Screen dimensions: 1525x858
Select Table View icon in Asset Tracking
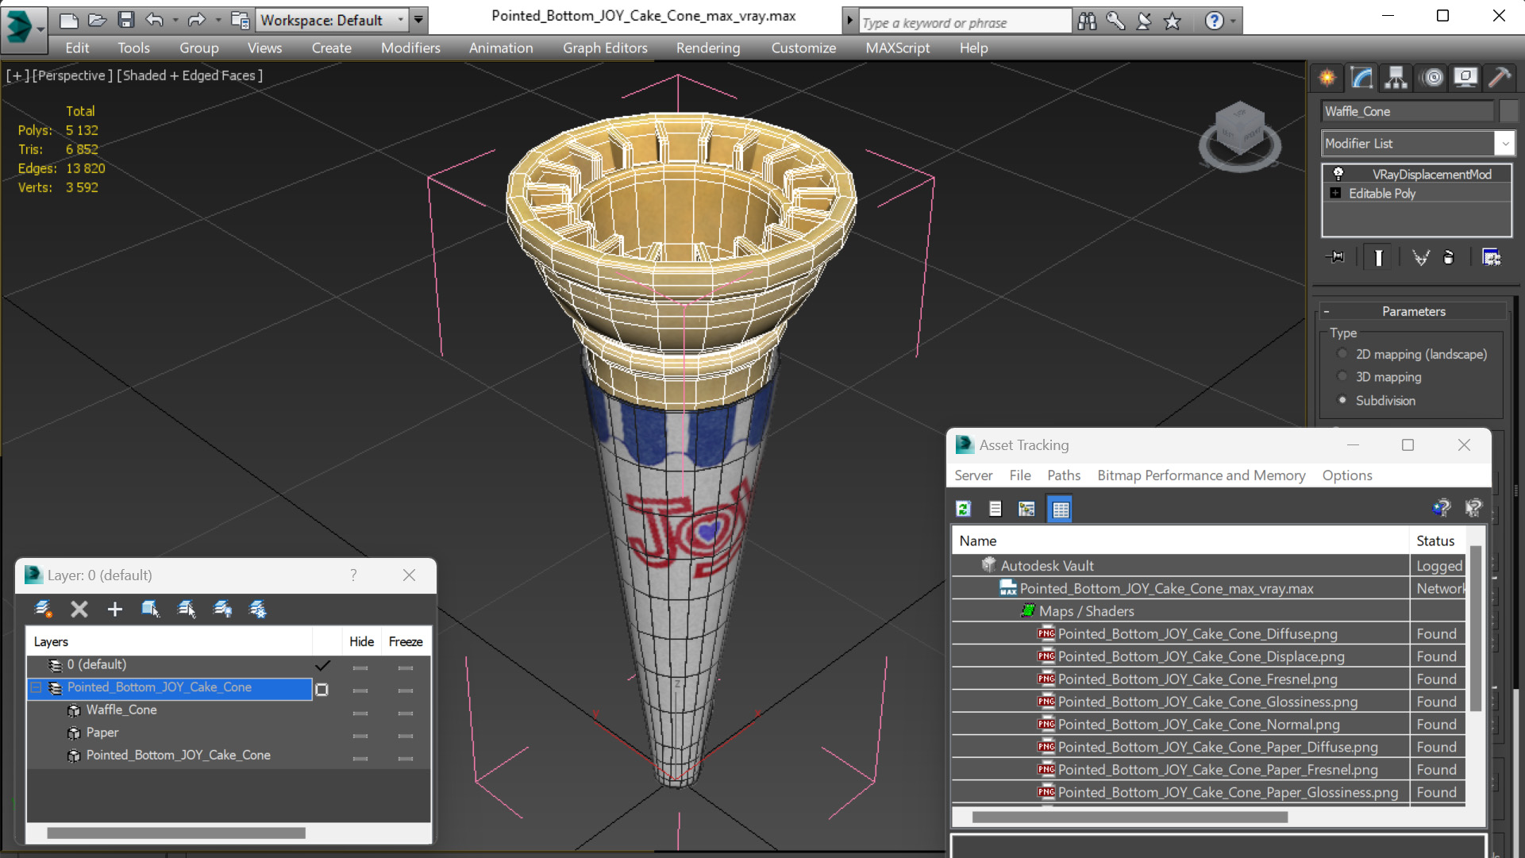[x=1060, y=509]
